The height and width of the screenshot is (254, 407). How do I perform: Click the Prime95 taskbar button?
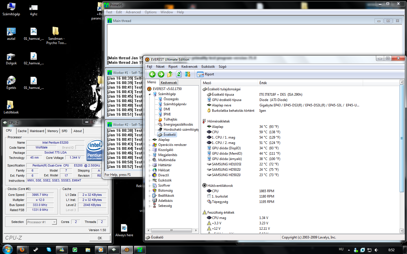[140, 250]
